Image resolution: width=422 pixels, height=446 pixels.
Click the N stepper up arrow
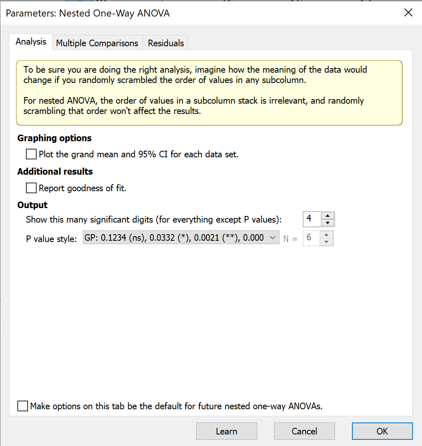[x=326, y=235]
